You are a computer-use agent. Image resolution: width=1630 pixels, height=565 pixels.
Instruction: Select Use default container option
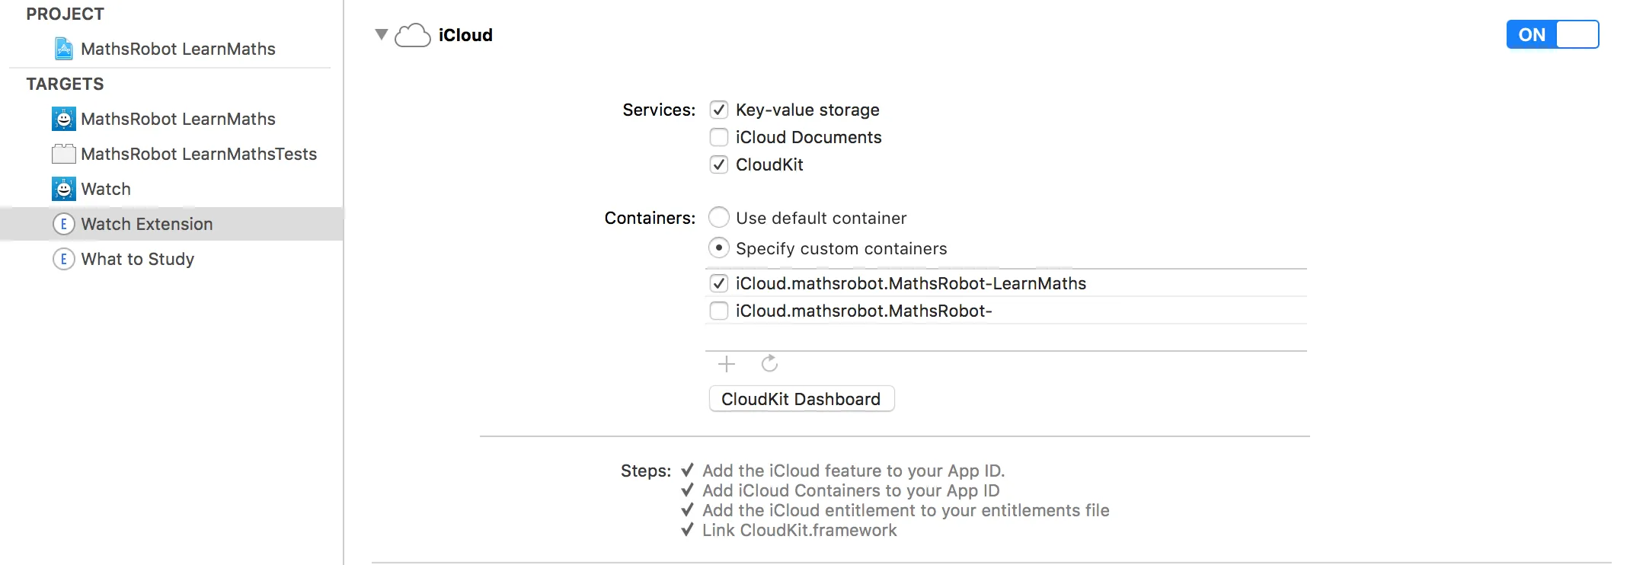[719, 218]
